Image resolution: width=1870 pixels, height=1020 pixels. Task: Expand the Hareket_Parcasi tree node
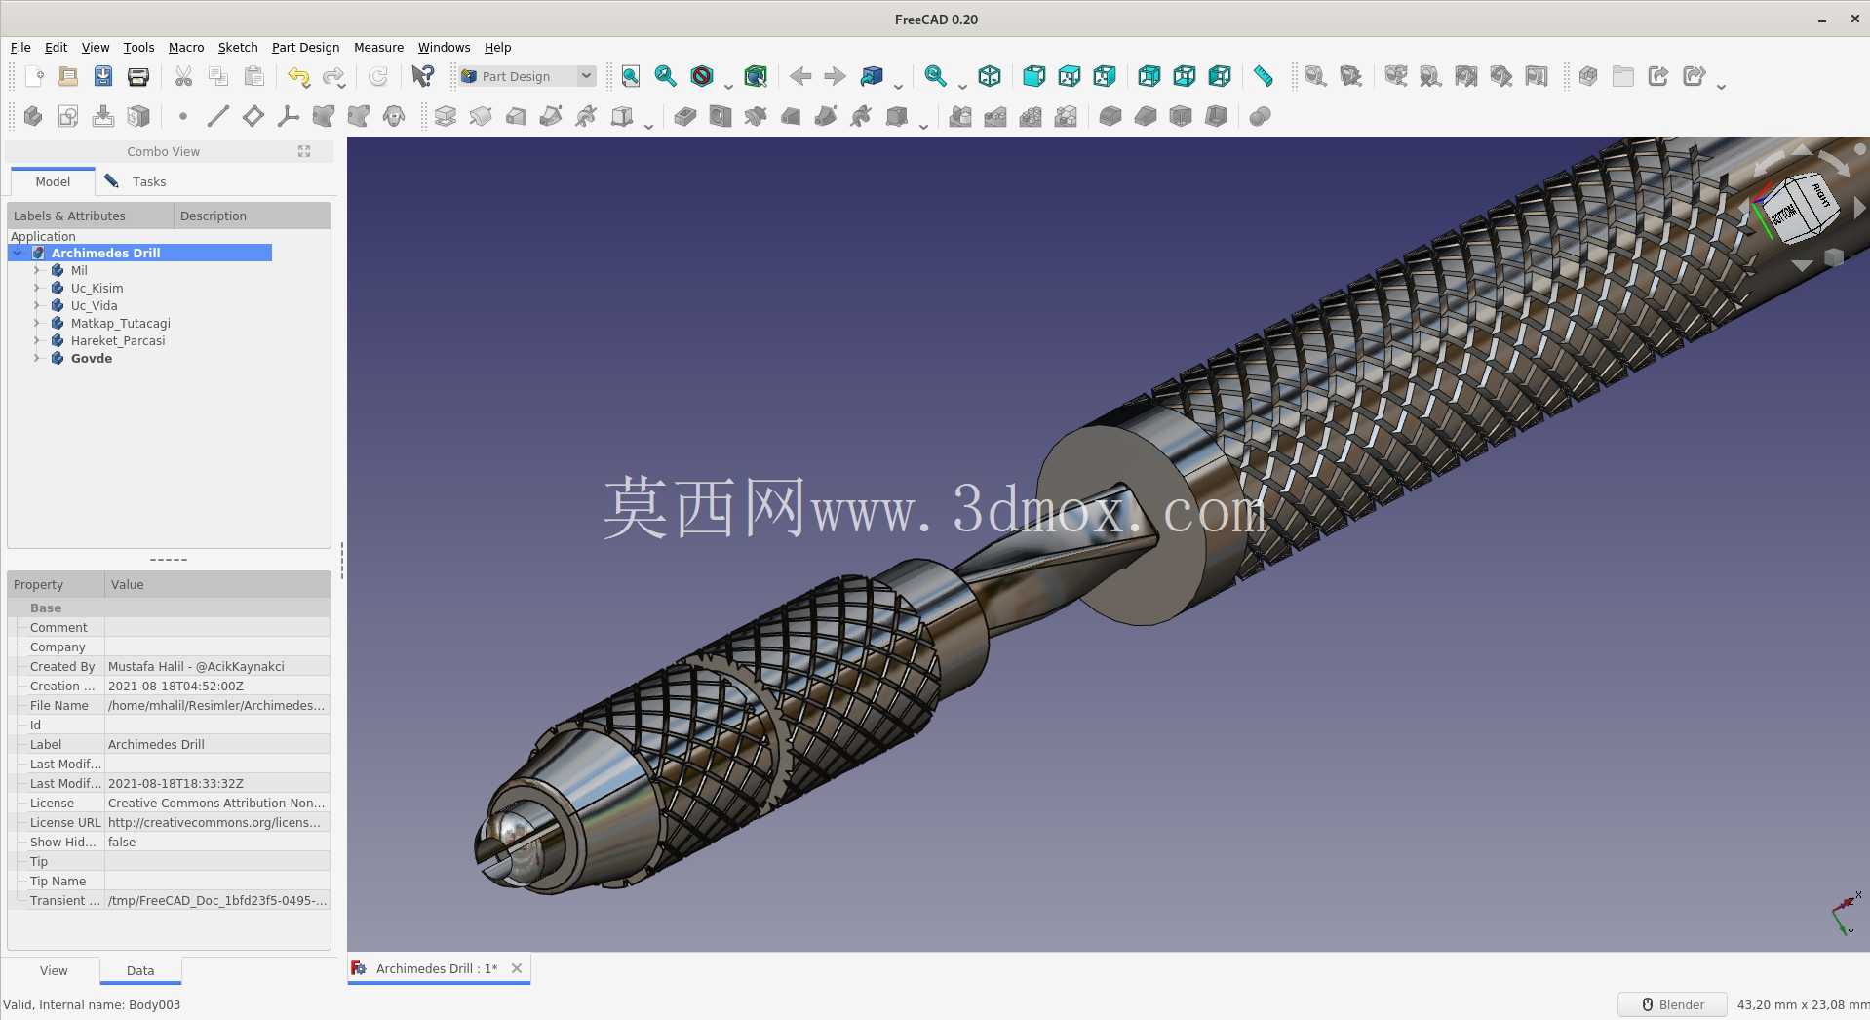pyautogui.click(x=37, y=340)
